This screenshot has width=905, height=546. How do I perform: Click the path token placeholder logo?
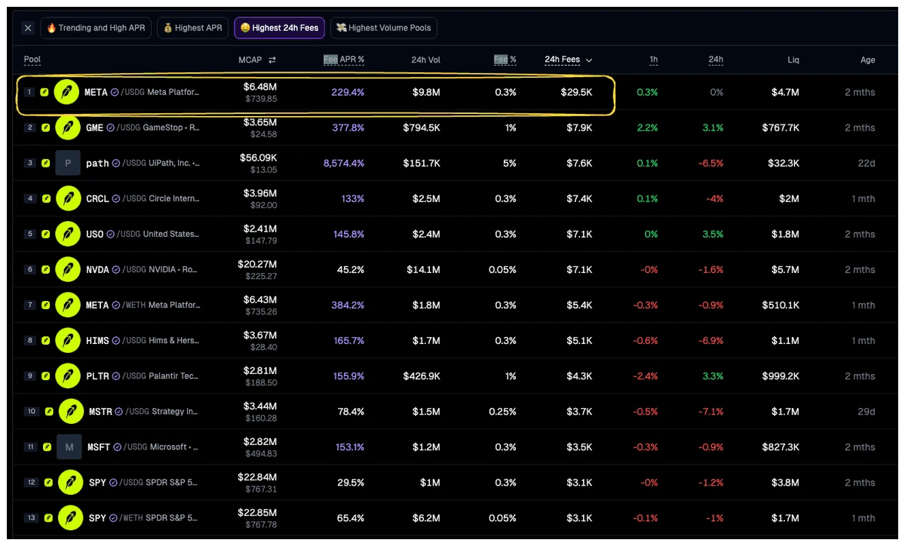tap(68, 163)
